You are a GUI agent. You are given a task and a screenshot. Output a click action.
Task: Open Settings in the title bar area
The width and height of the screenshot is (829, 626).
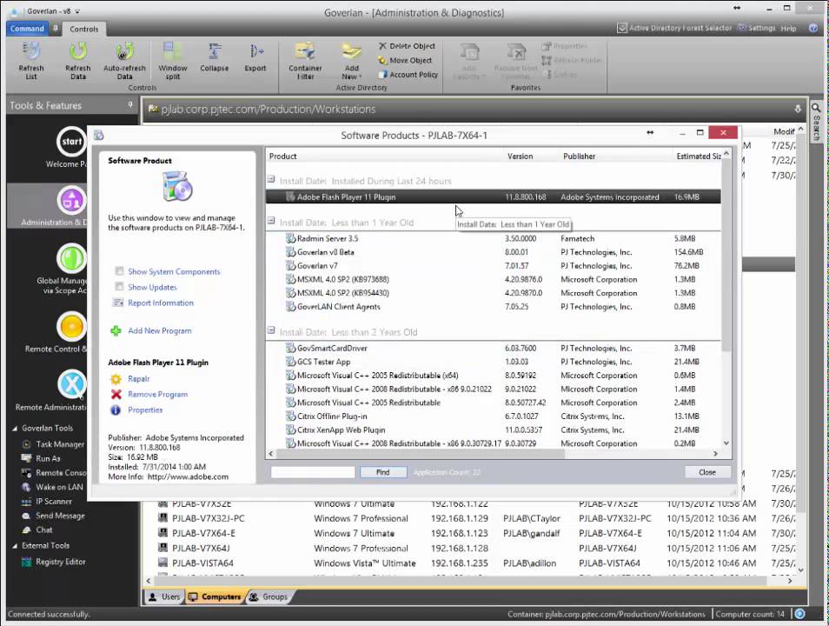click(756, 28)
